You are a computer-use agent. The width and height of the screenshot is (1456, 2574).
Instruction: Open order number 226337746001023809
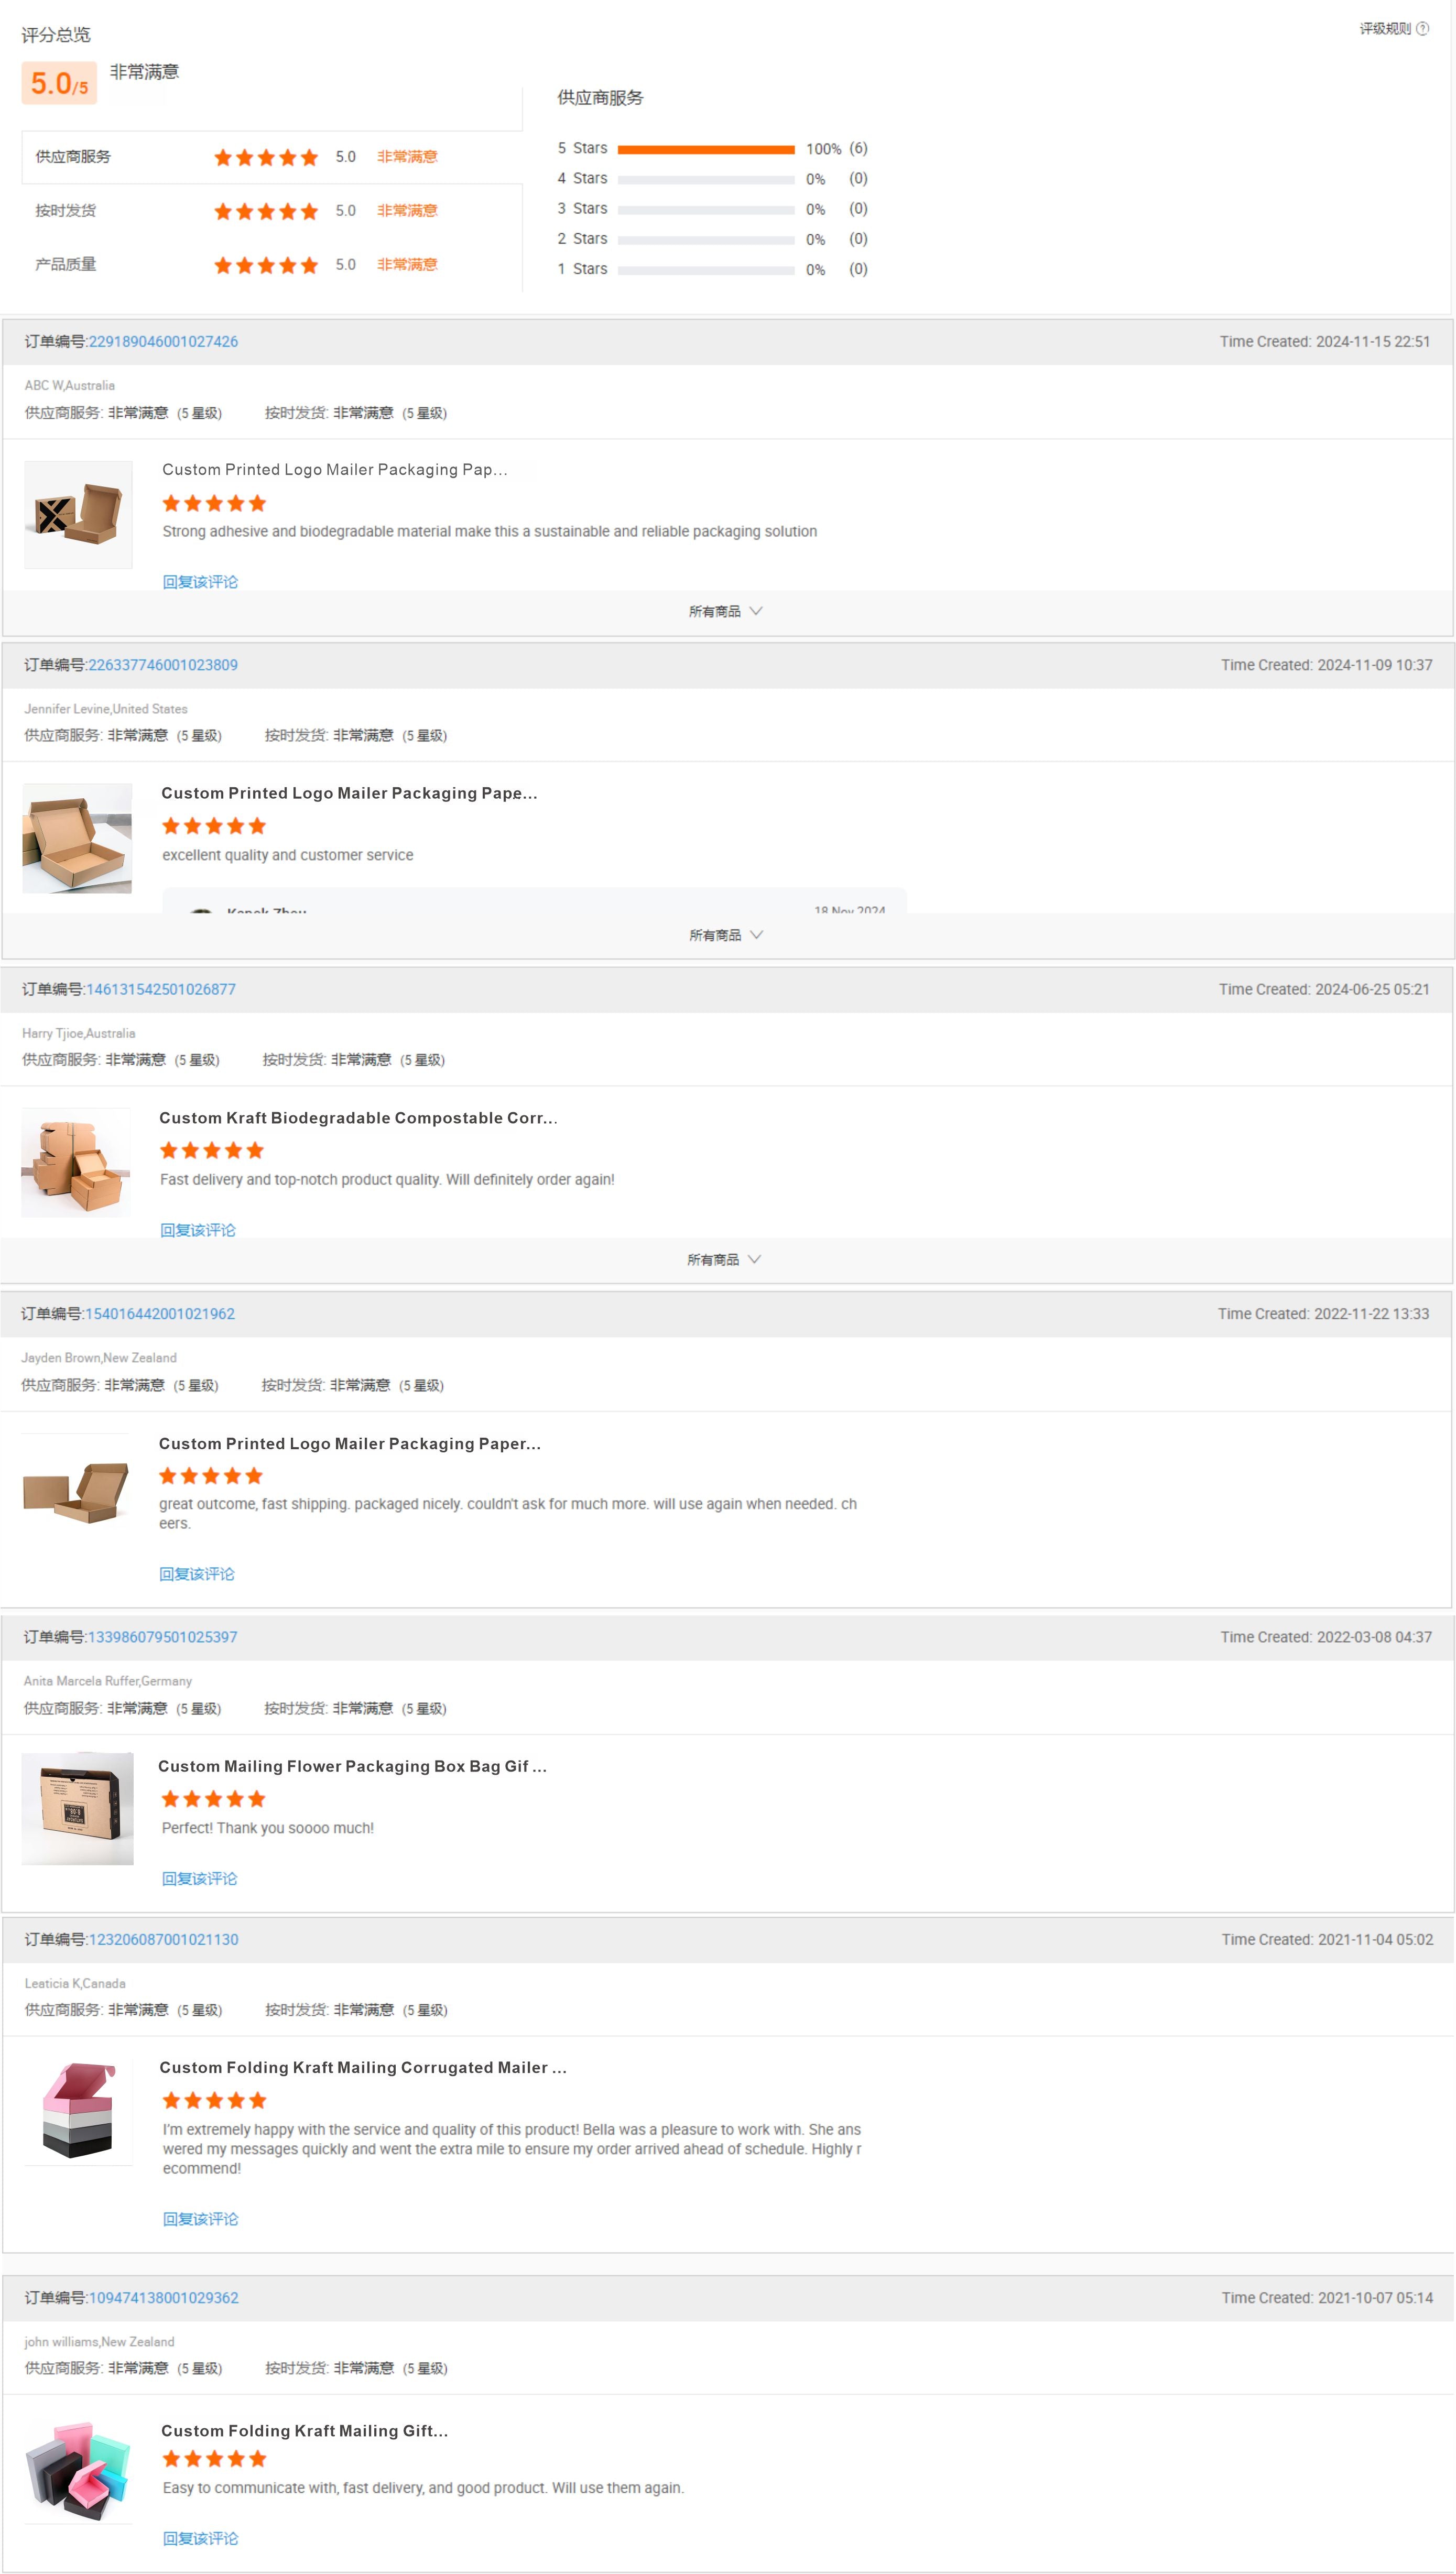click(163, 665)
